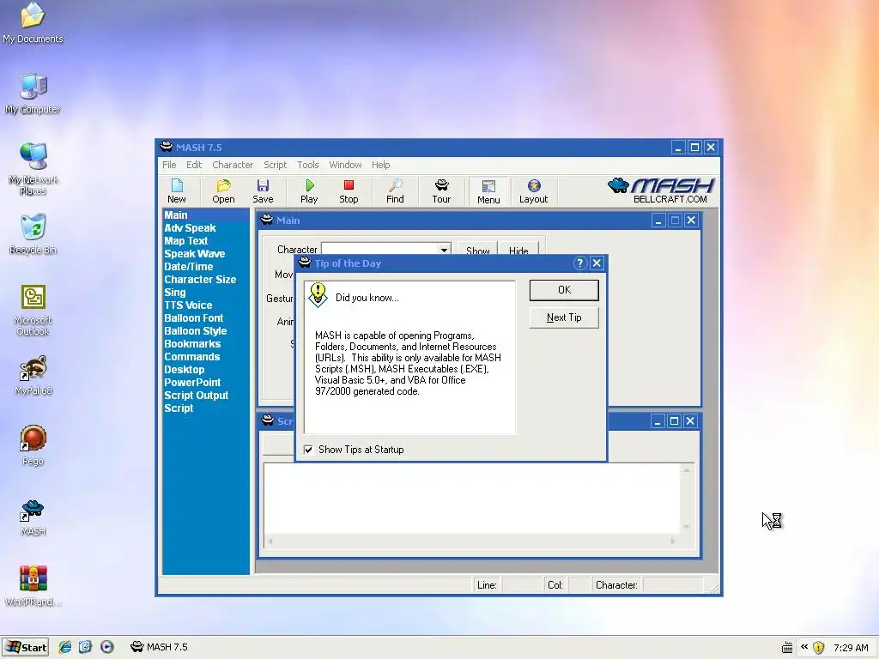879x659 pixels.
Task: Select the Recycle Bin icon
Action: [33, 234]
